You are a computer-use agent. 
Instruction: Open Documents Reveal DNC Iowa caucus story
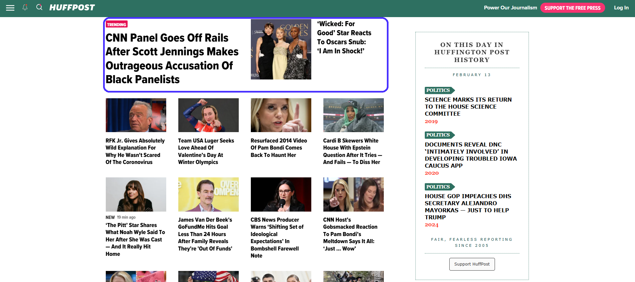(471, 155)
